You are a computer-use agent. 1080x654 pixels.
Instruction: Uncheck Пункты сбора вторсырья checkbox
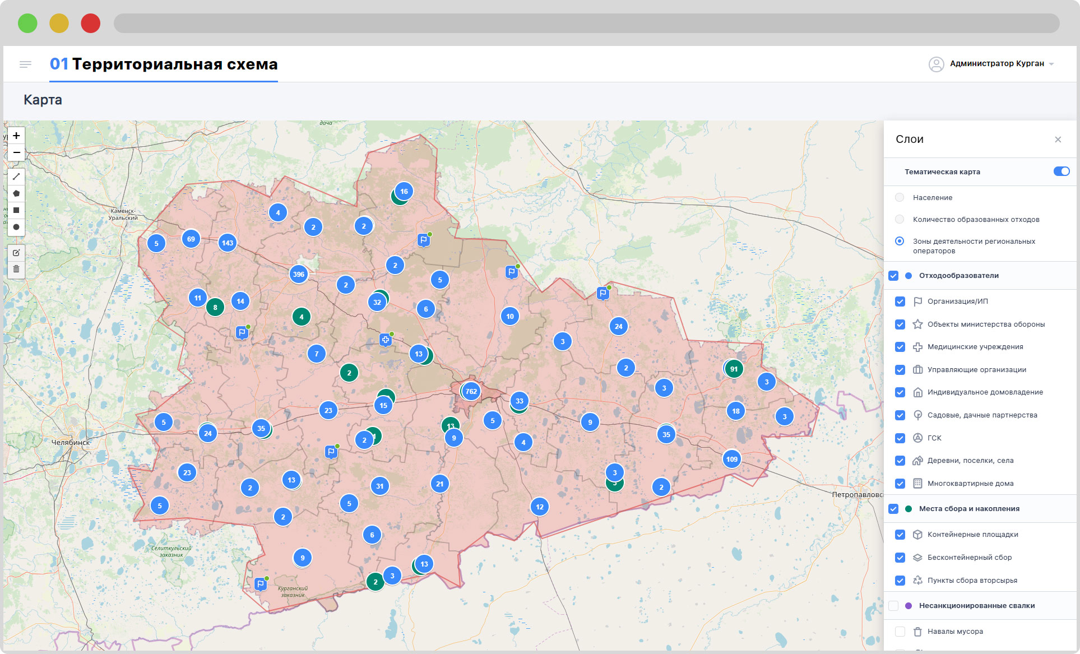pos(900,581)
